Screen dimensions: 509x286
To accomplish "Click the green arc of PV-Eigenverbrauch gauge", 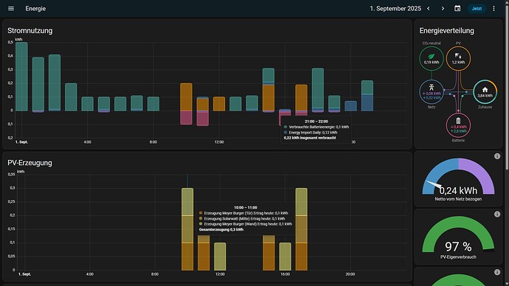I will [458, 222].
